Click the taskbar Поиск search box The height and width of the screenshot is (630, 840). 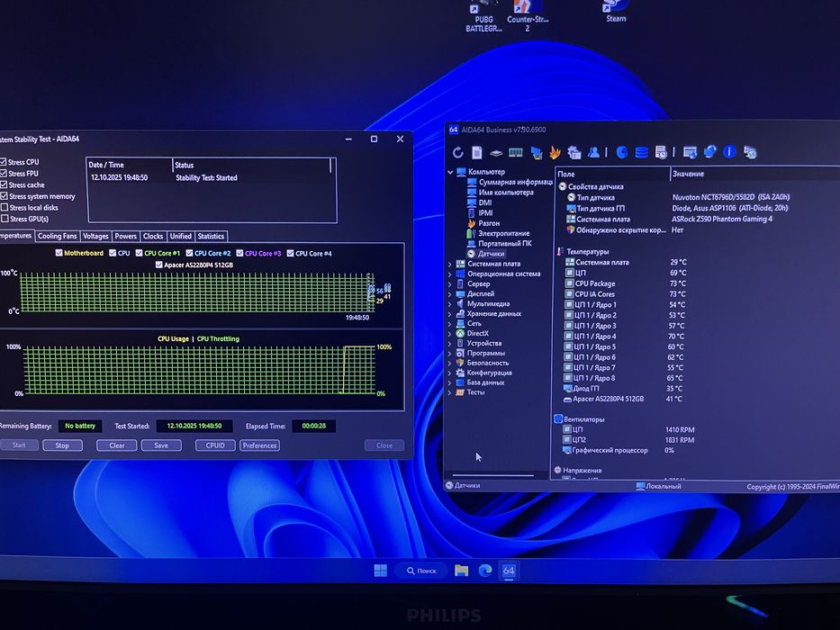pos(421,571)
